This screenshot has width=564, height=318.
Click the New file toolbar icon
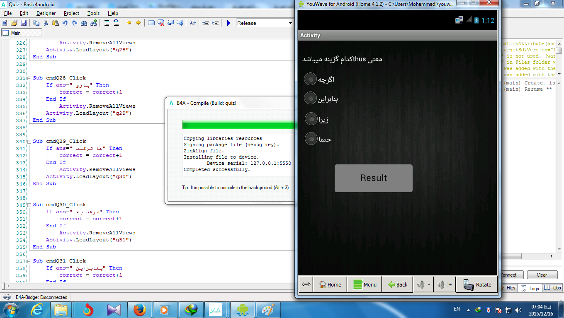(x=5, y=23)
